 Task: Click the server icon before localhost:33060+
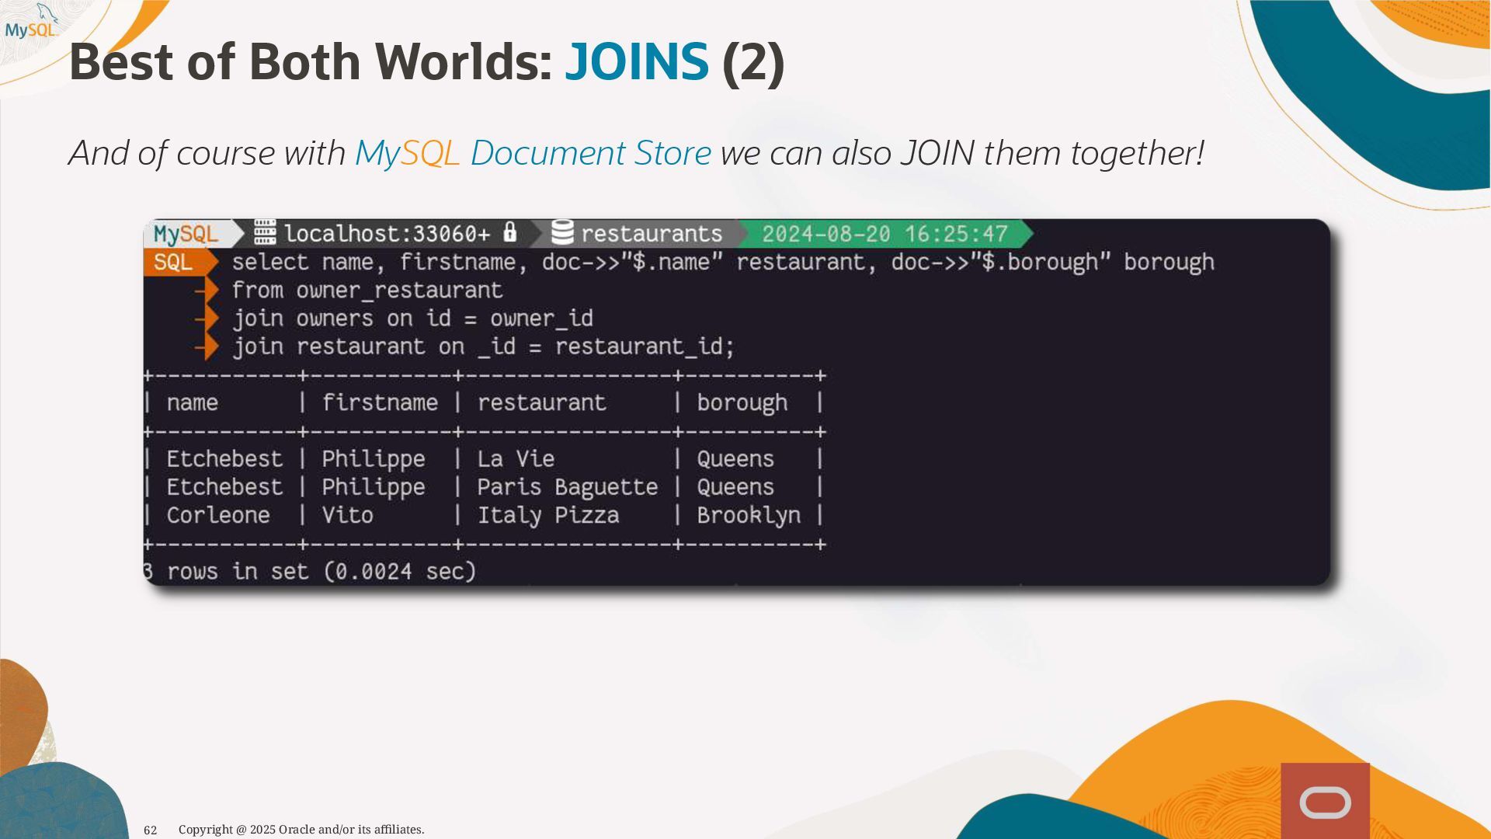tap(265, 232)
